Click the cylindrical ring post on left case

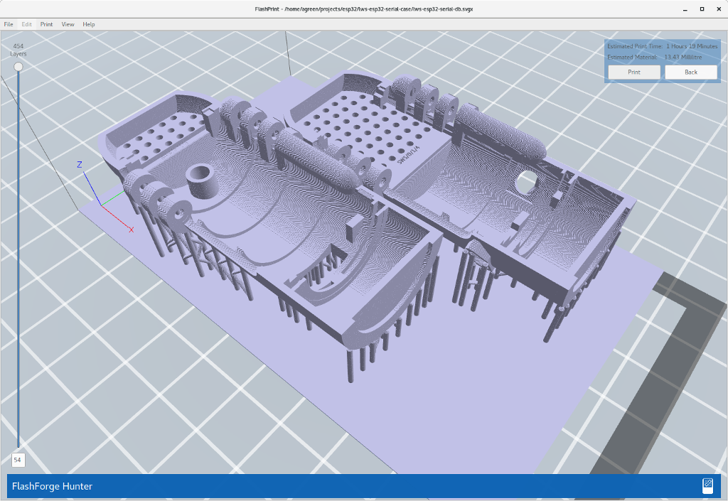pyautogui.click(x=203, y=178)
